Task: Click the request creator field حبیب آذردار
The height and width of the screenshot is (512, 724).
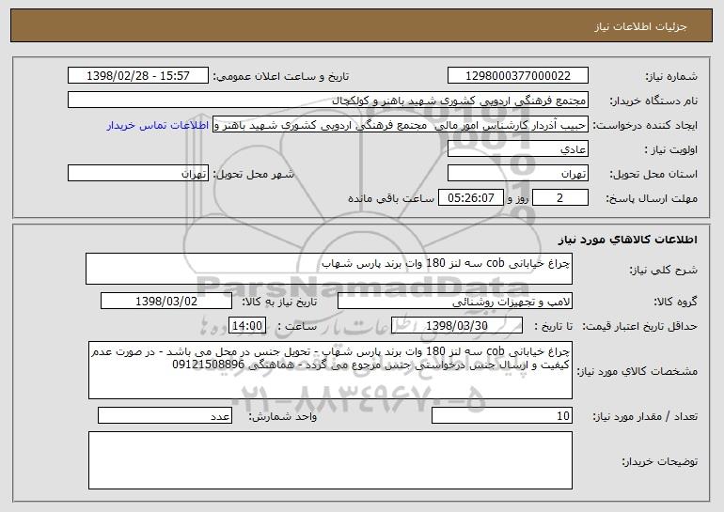Action: pyautogui.click(x=401, y=125)
